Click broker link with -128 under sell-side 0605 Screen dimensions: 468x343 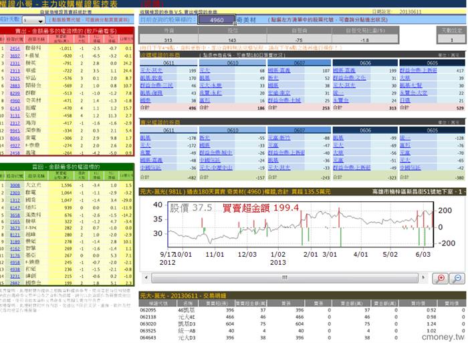[405, 138]
